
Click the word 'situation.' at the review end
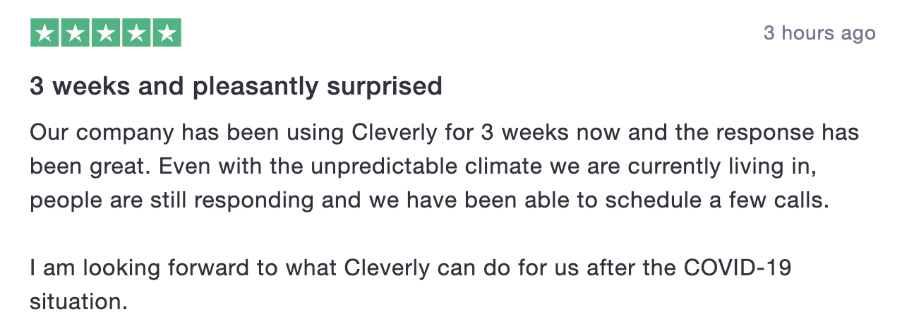point(78,301)
